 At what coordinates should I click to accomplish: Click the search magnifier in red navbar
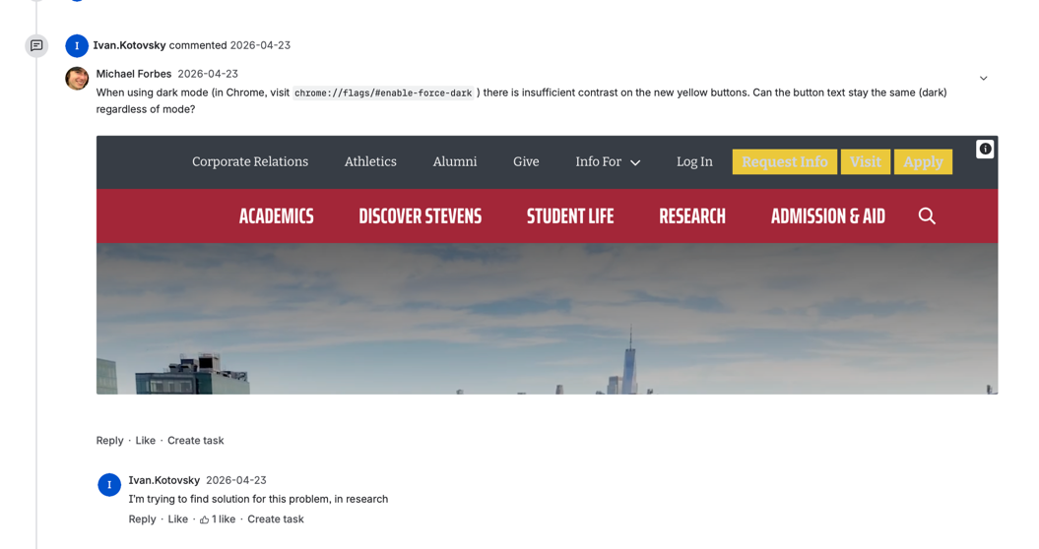(927, 216)
